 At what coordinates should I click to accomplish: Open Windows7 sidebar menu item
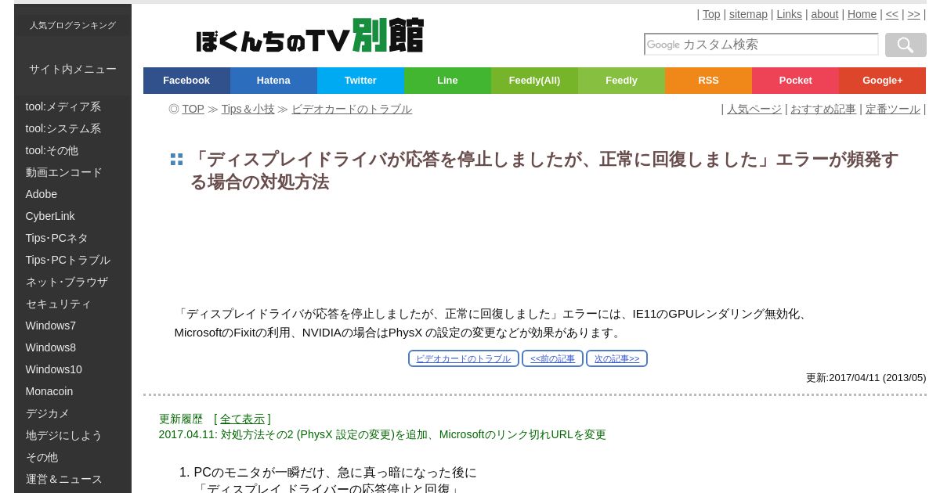point(73,326)
